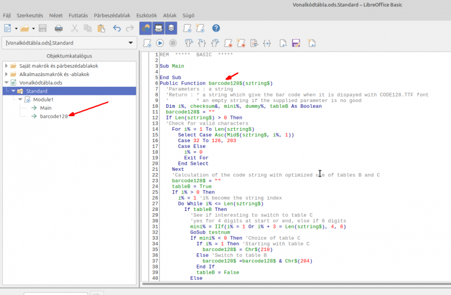
Task: Click the Select Macro scroll icon
Action: tap(187, 28)
